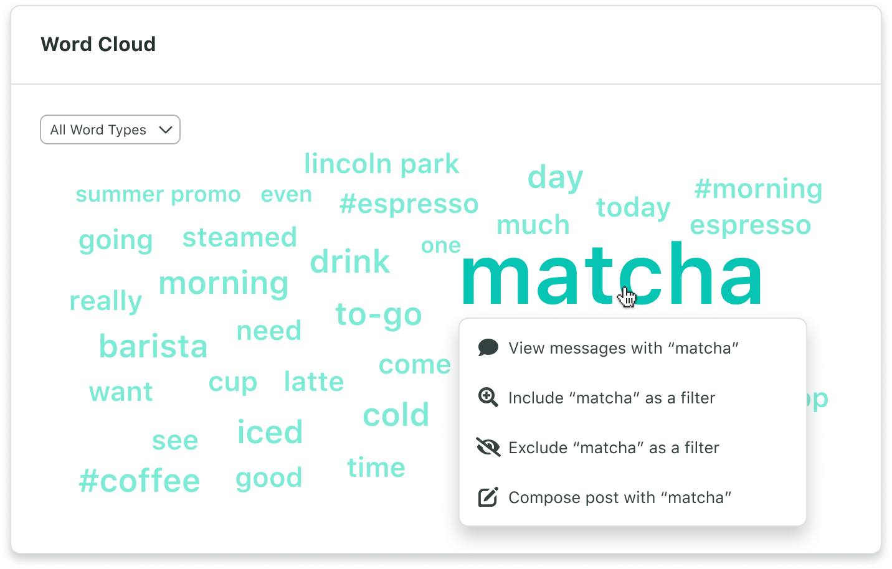The height and width of the screenshot is (569, 892).
Task: Choose "Compose post with matcha"
Action: pos(620,497)
